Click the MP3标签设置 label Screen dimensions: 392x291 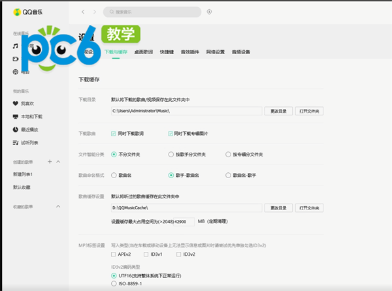pos(91,245)
